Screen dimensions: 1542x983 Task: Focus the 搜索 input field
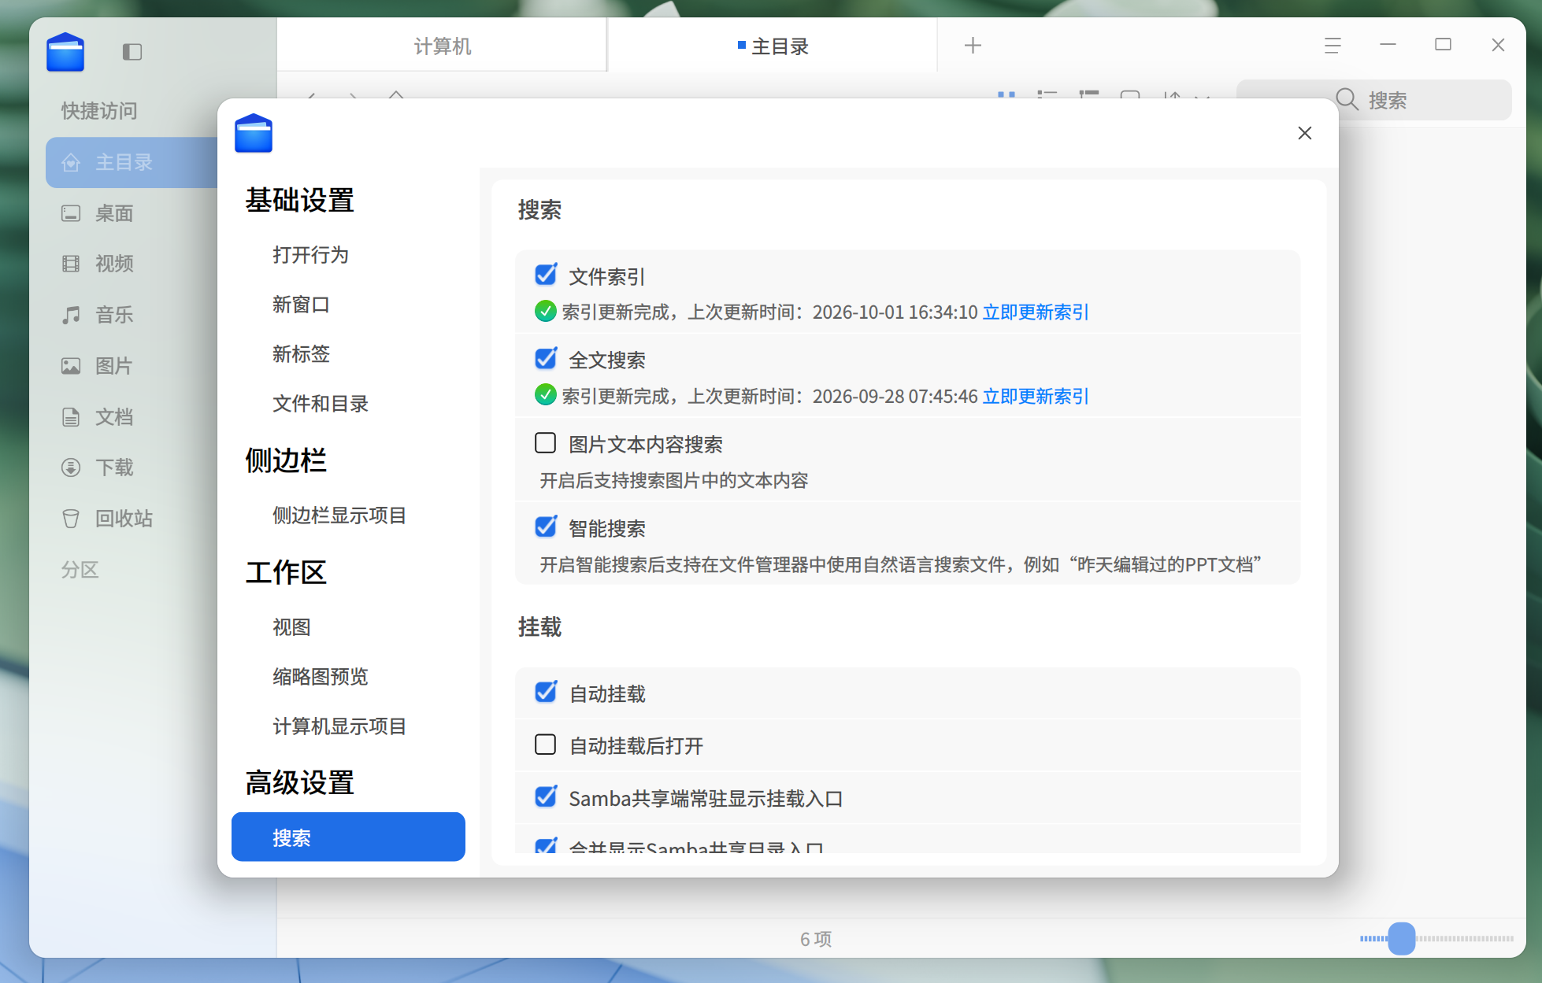click(x=1374, y=100)
